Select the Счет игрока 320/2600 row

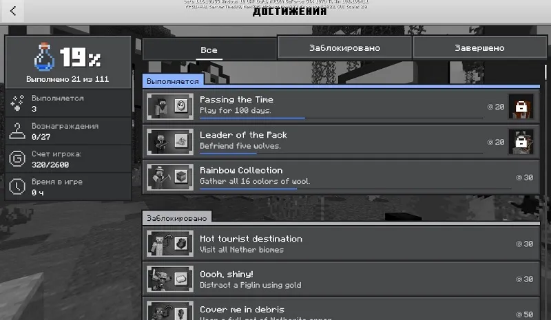click(x=67, y=159)
